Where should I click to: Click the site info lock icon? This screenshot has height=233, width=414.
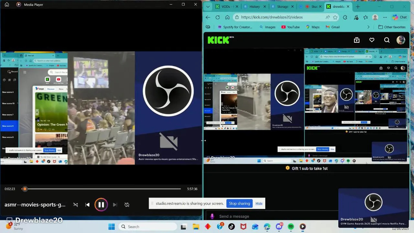[x=237, y=17]
